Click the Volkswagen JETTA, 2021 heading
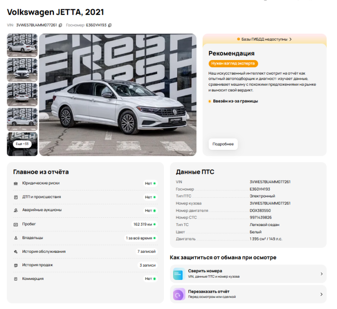337x309 pixels. 55,12
